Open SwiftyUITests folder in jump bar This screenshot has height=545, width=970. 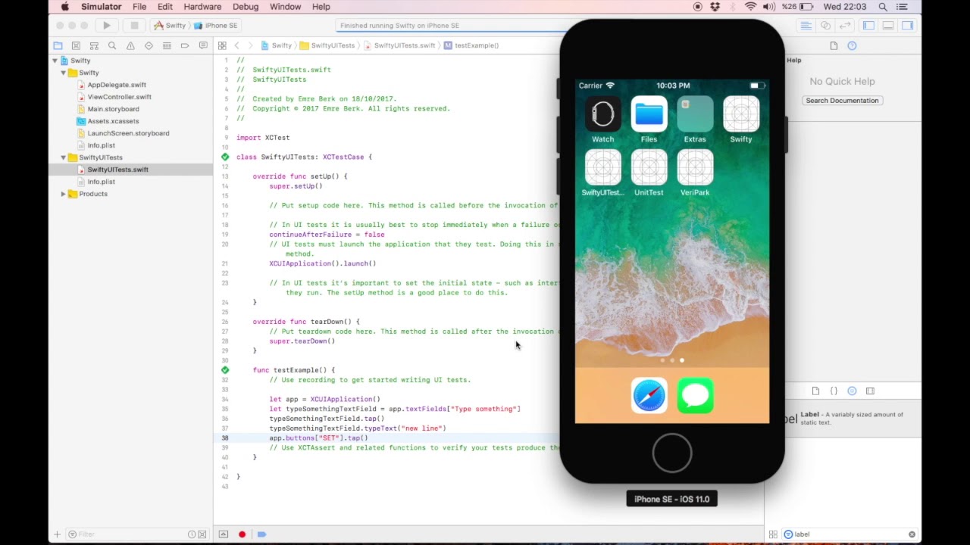point(327,45)
